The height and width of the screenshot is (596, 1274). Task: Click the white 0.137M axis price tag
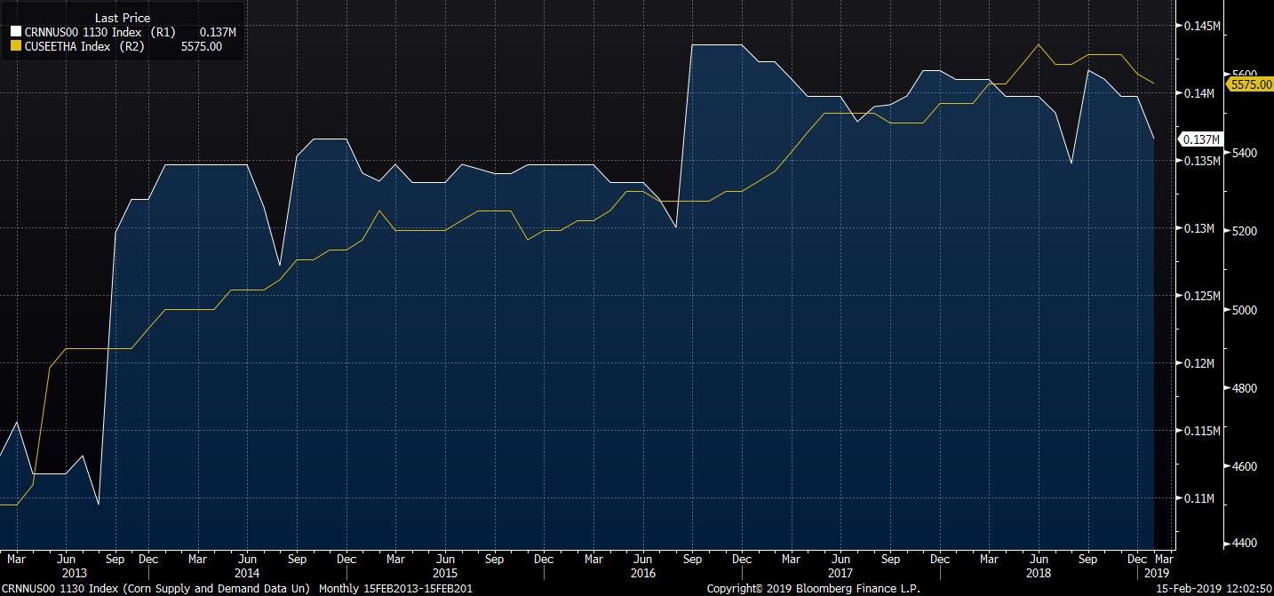(1200, 139)
